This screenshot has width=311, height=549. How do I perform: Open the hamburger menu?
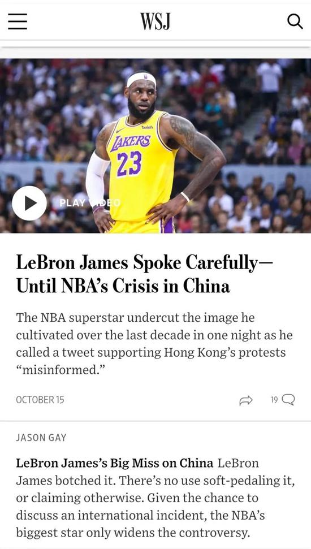(18, 21)
